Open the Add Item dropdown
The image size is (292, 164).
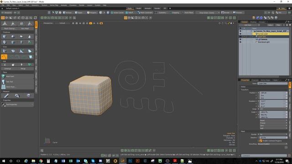249,25
